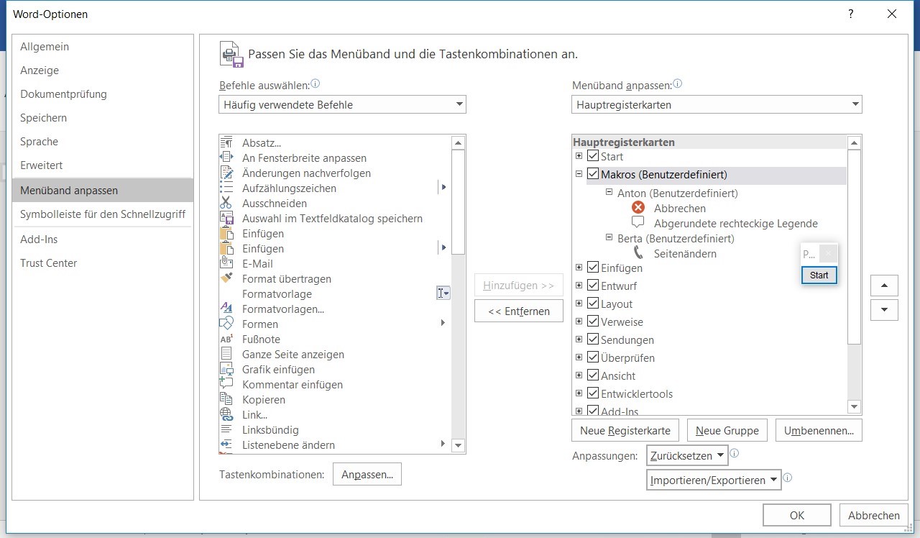Click the Fußnote icon
This screenshot has width=920, height=538.
point(226,339)
